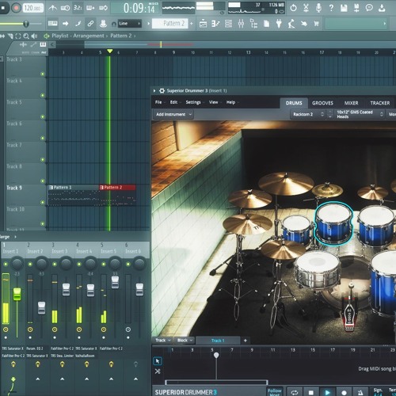Open the Line snap dropdown

point(129,24)
